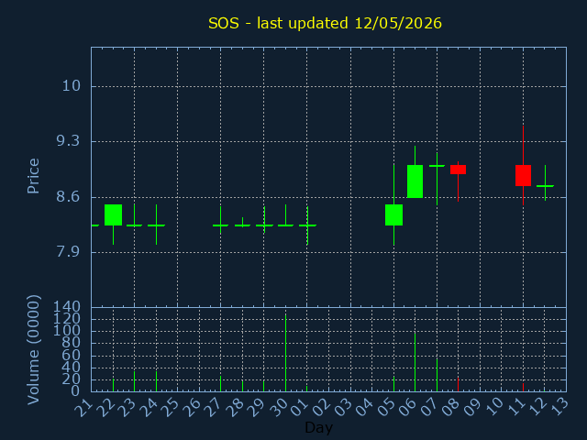The height and width of the screenshot is (440, 587).
Task: Click the chart title "SOS - last updated 12/05/2026"
Action: tap(325, 23)
